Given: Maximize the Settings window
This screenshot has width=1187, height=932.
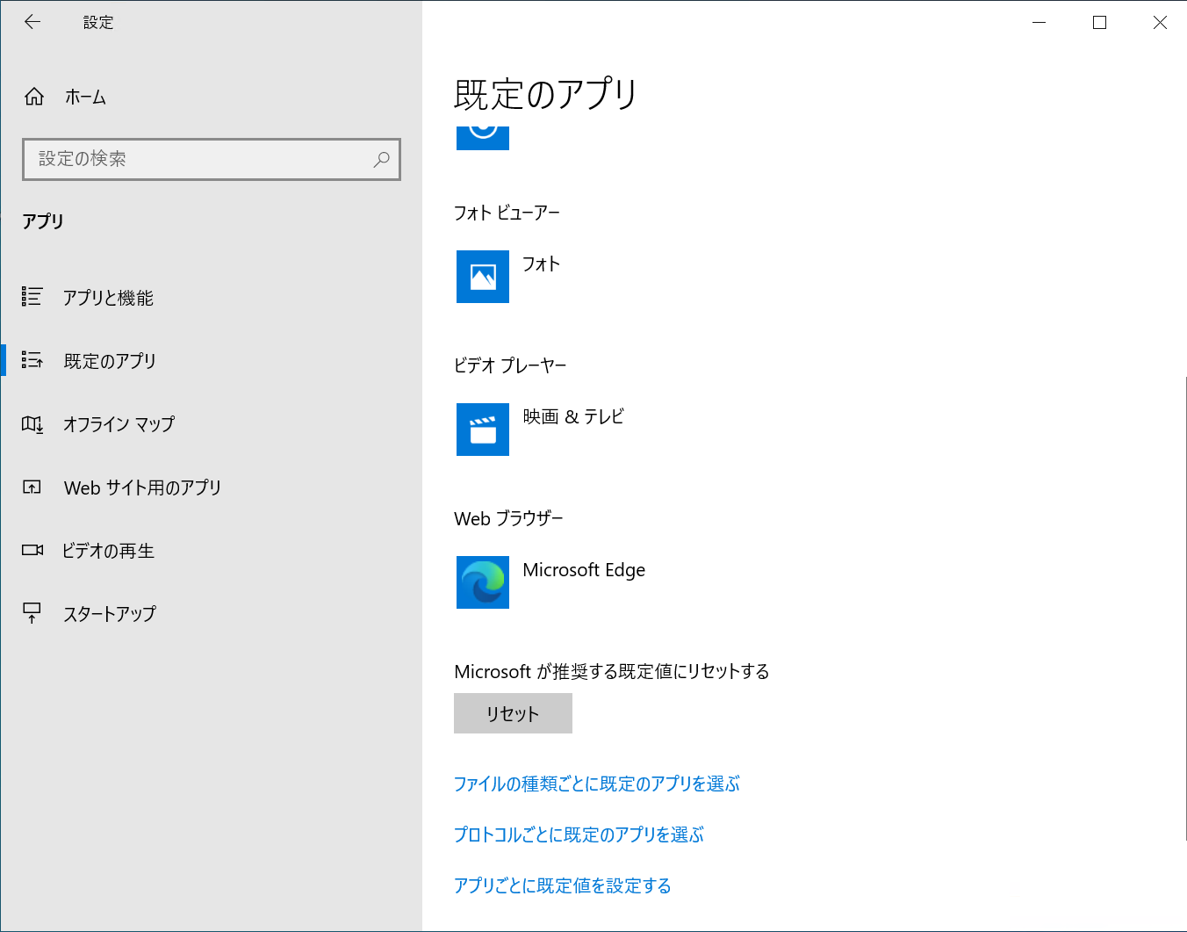Looking at the screenshot, I should click(1099, 23).
